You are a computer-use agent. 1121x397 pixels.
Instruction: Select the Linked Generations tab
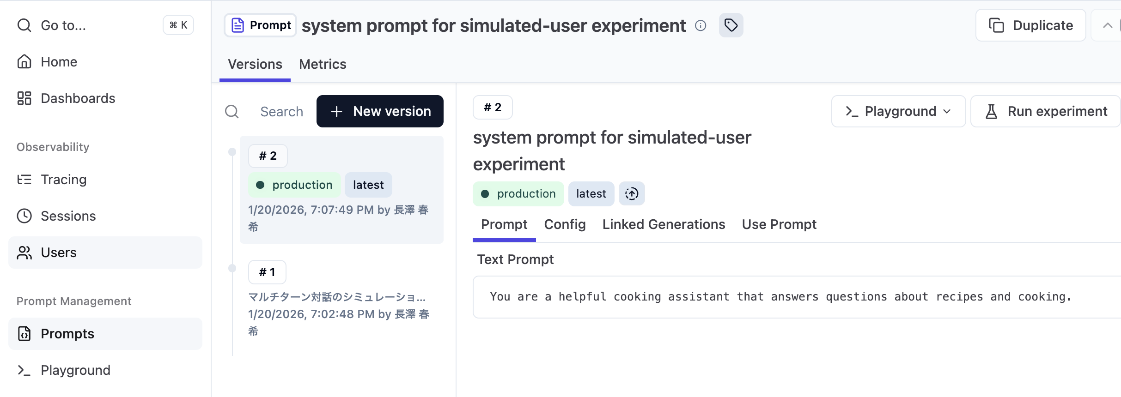[x=664, y=224]
